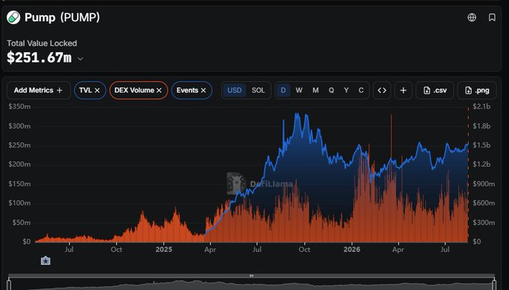
Task: Switch denomination to SOL
Action: point(258,90)
